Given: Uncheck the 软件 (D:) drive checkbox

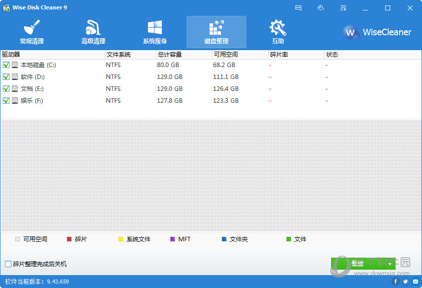Looking at the screenshot, I should (x=6, y=77).
